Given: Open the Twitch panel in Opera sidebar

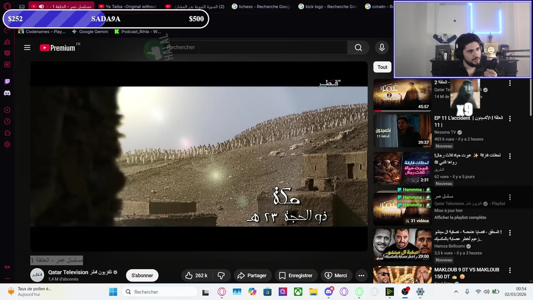Looking at the screenshot, I should 7,82.
